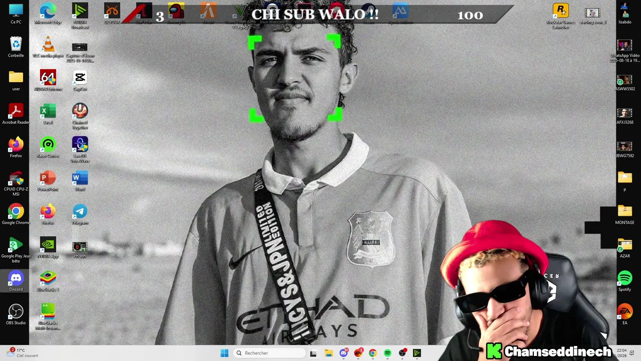This screenshot has width=641, height=361.
Task: Select the NVIDIA App desktop shortcut
Action: point(48,248)
